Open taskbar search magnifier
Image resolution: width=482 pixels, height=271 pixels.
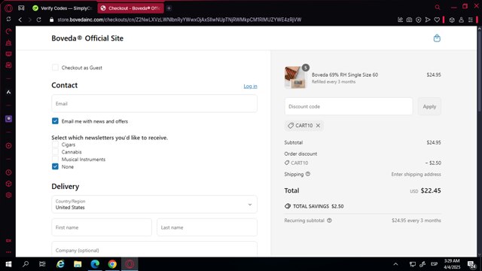pyautogui.click(x=26, y=264)
